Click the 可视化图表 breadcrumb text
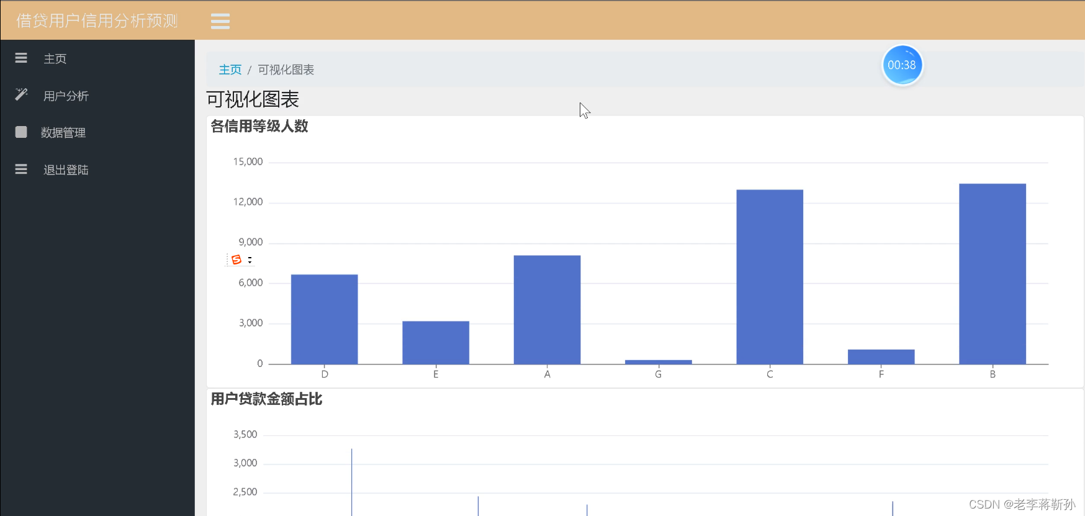 (286, 70)
